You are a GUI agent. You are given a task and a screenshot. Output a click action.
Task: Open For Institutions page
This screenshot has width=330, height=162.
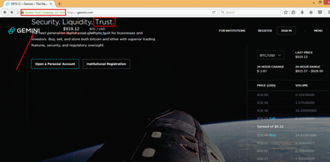coord(232,31)
